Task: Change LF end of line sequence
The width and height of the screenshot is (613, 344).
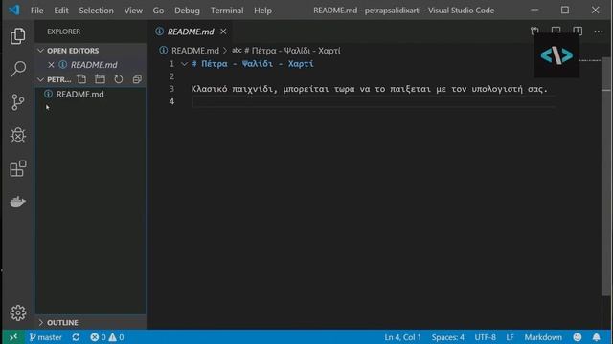Action: coord(510,337)
